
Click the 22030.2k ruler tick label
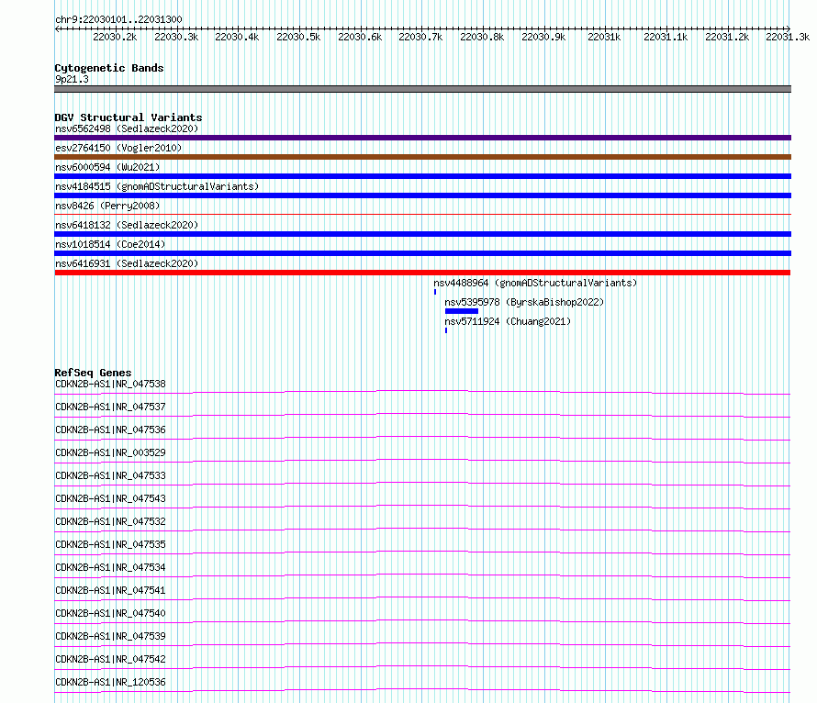tap(115, 37)
